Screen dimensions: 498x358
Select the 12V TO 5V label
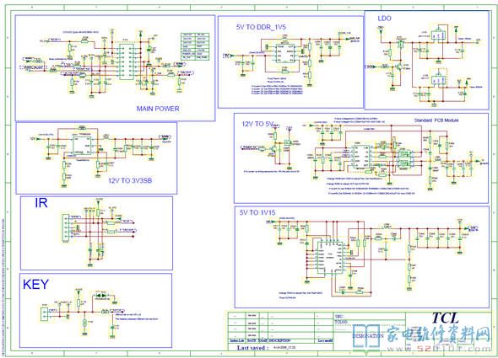coord(257,124)
